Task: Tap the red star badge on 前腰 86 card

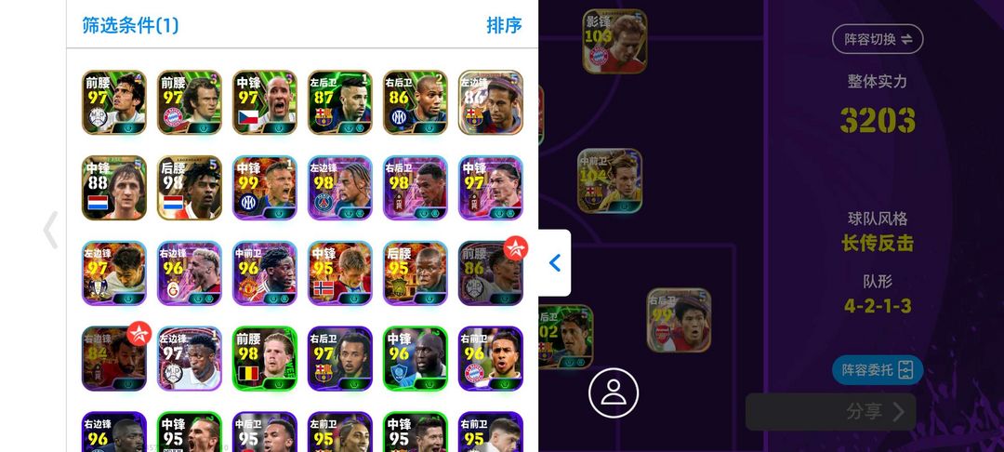Action: pyautogui.click(x=515, y=248)
